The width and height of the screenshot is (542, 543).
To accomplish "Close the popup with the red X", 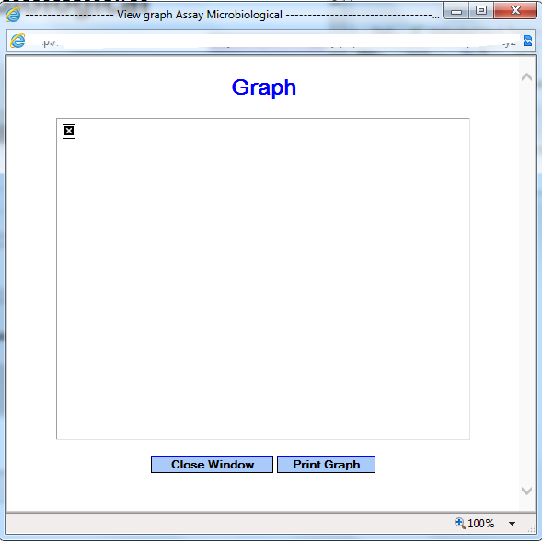I will click(515, 11).
